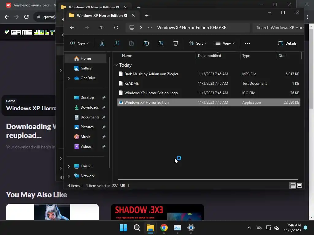Image resolution: width=314 pixels, height=235 pixels.
Task: Open the See more ellipsis in Explorer toolbar
Action: (x=247, y=43)
